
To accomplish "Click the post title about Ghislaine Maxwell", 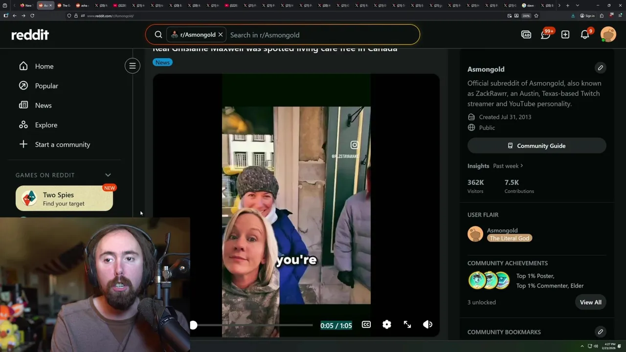I will (x=275, y=49).
